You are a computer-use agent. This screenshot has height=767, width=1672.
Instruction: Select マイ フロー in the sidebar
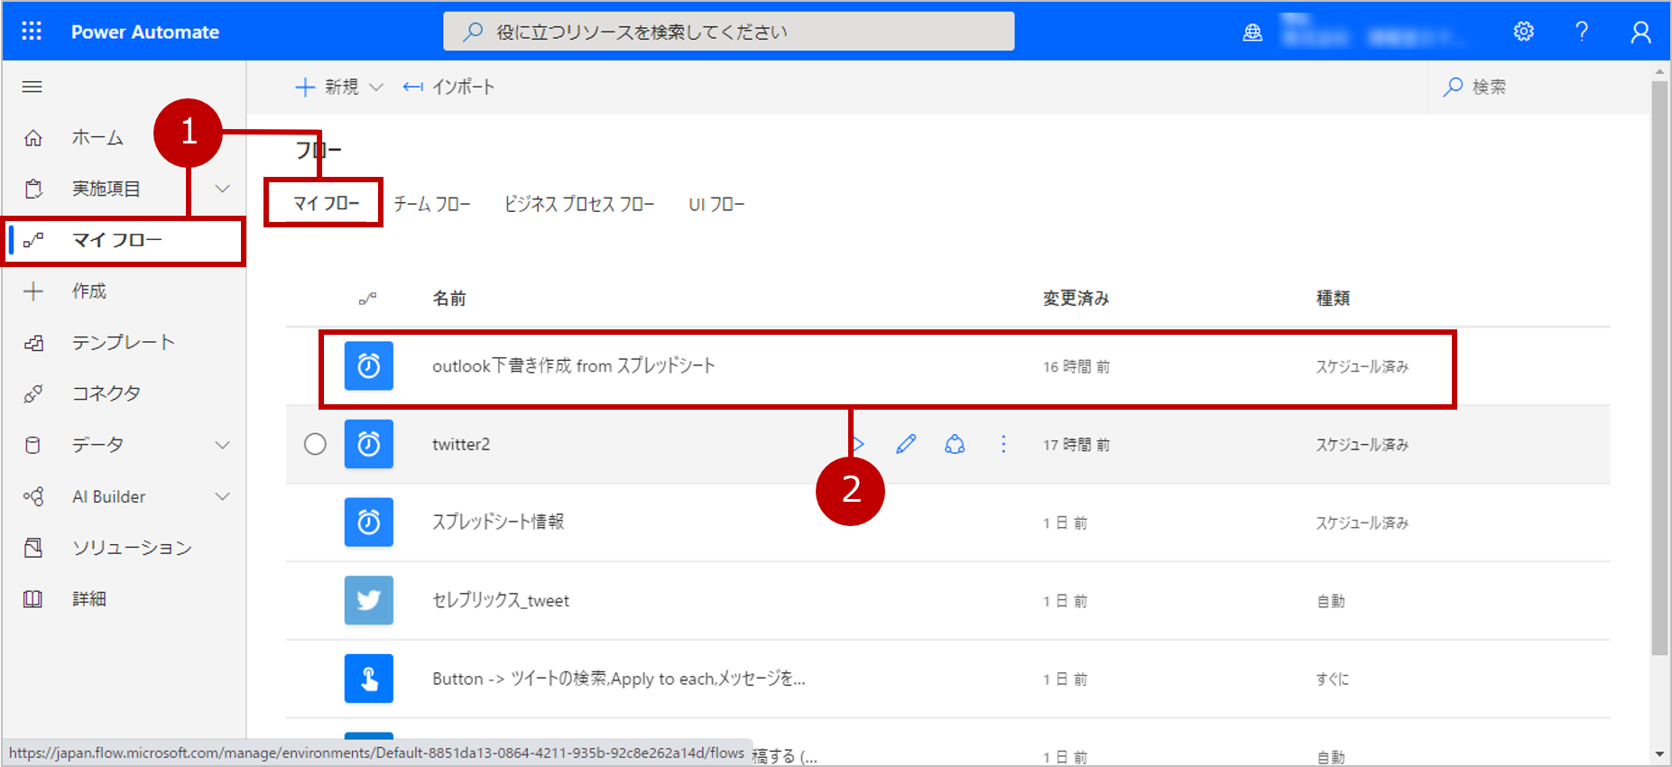124,240
